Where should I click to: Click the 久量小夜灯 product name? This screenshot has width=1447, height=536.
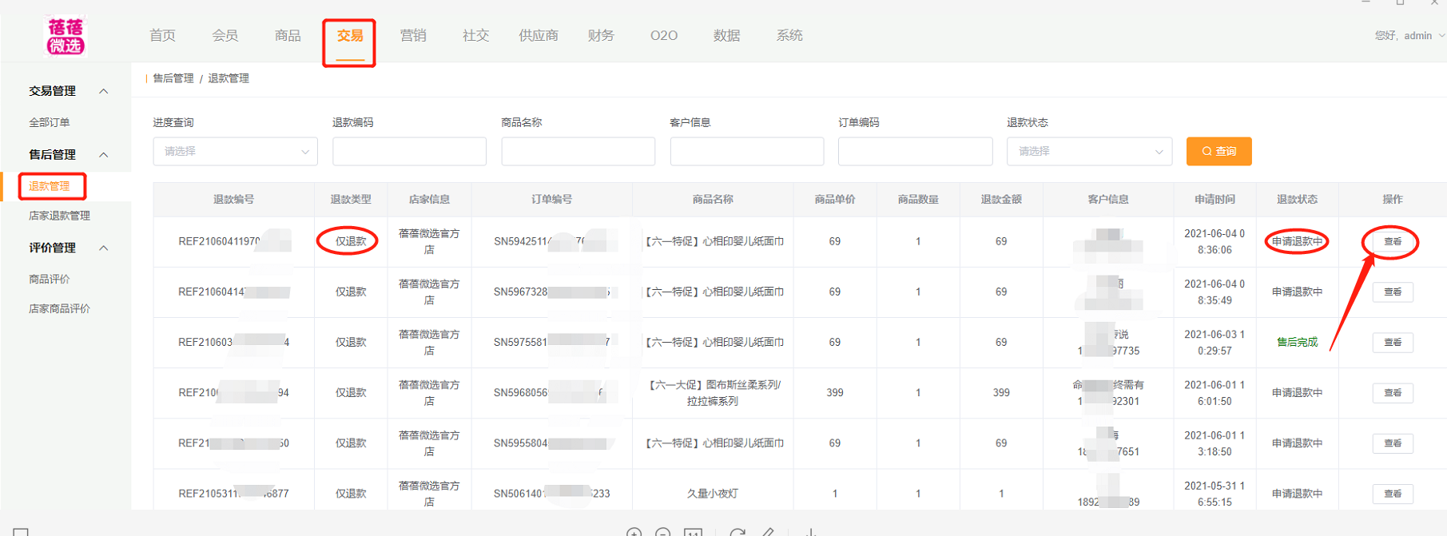click(x=713, y=494)
